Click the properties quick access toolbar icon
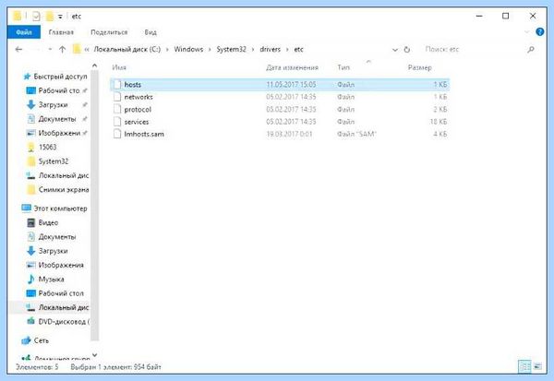This screenshot has width=554, height=381. point(36,17)
